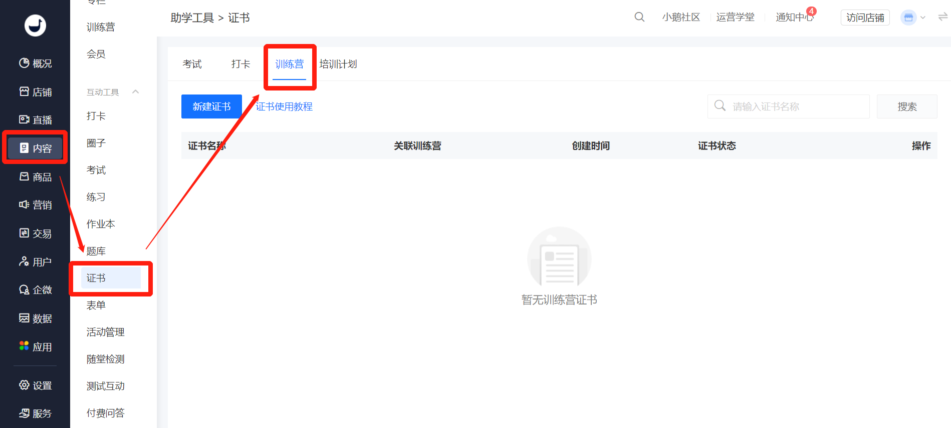The image size is (951, 428).
Task: Expand the account dropdown arrow beside avatar
Action: (x=923, y=17)
